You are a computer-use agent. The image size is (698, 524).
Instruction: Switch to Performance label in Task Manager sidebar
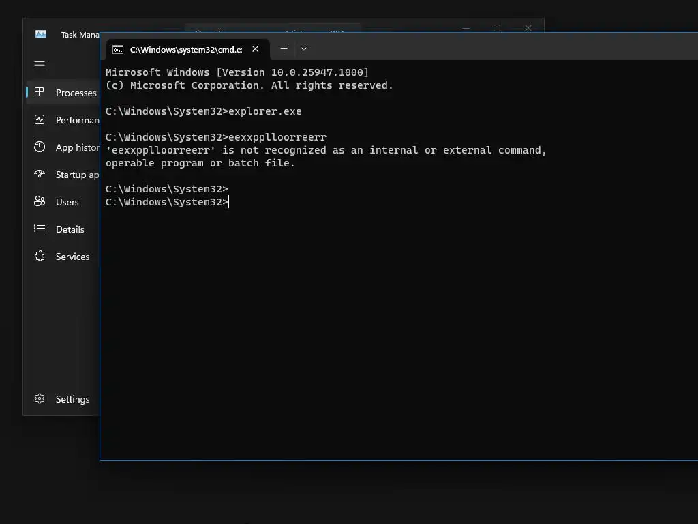point(78,120)
